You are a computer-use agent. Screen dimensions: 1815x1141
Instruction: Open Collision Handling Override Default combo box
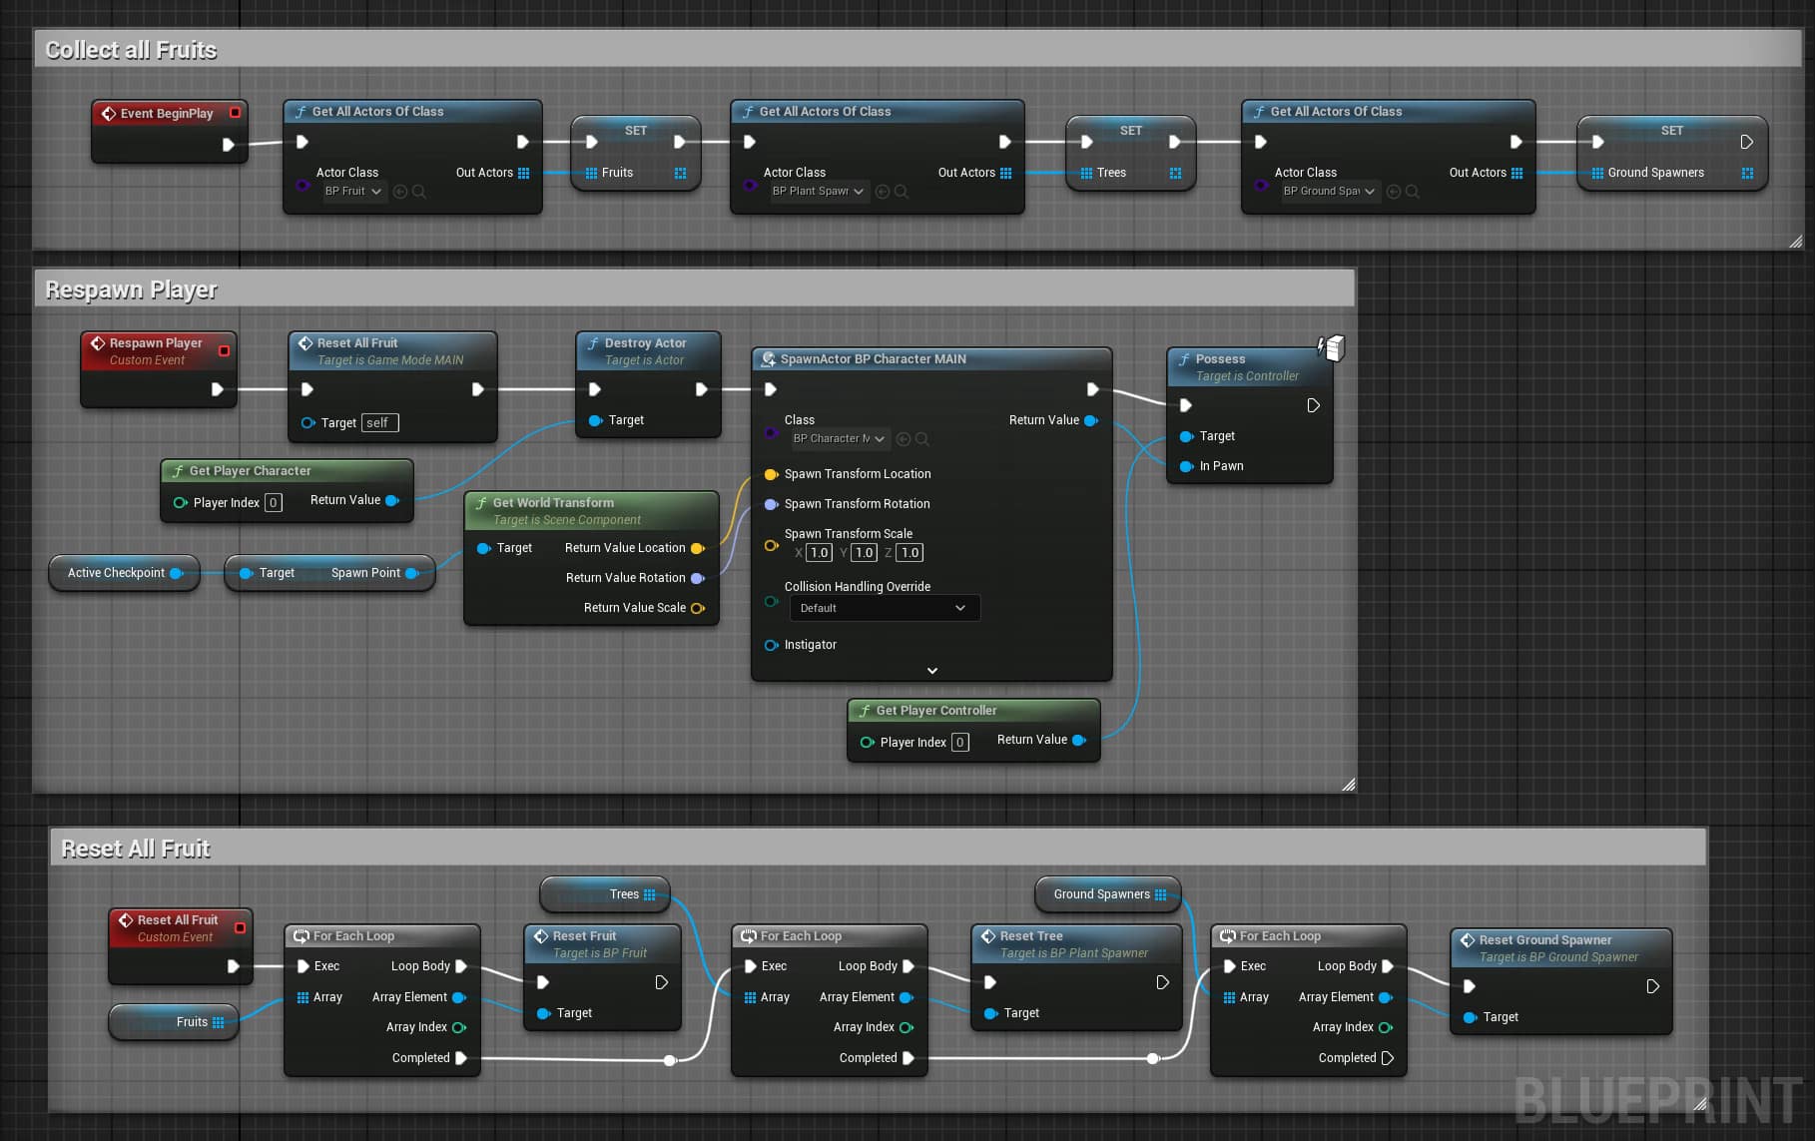(884, 608)
